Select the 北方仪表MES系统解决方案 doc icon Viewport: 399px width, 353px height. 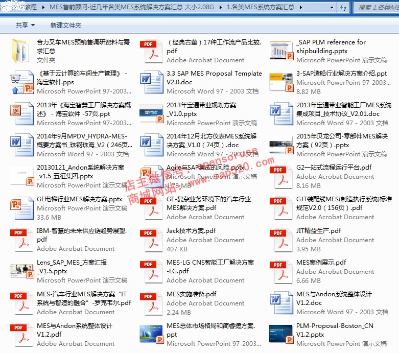(x=152, y=145)
